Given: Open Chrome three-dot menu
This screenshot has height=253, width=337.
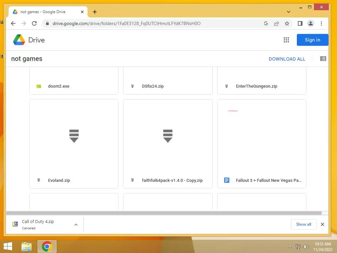Looking at the screenshot, I should (x=321, y=23).
